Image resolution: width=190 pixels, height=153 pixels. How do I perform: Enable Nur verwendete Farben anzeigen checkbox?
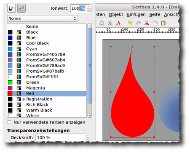[x=9, y=122]
